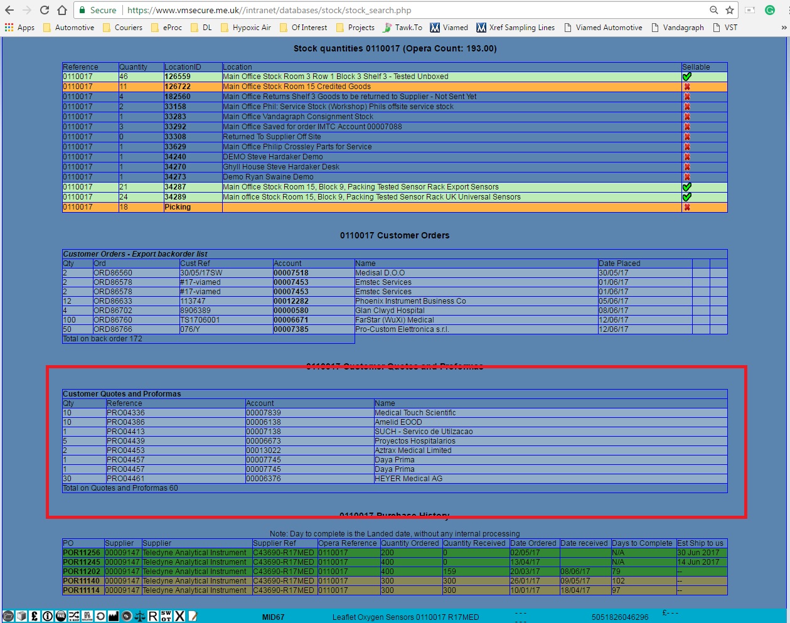790x623 pixels.
Task: Click the pound sign pricing icon
Action: click(x=35, y=616)
